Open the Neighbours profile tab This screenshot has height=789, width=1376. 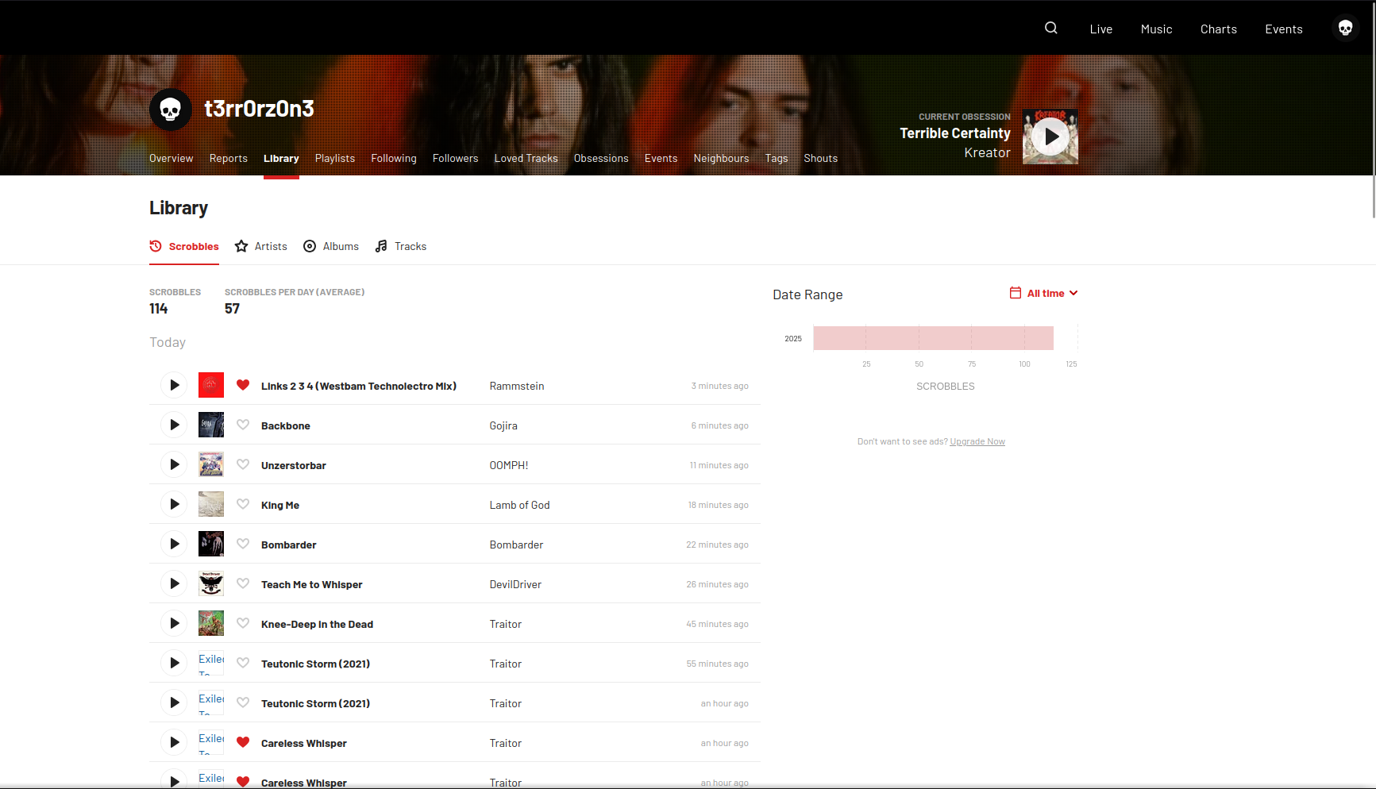click(721, 159)
